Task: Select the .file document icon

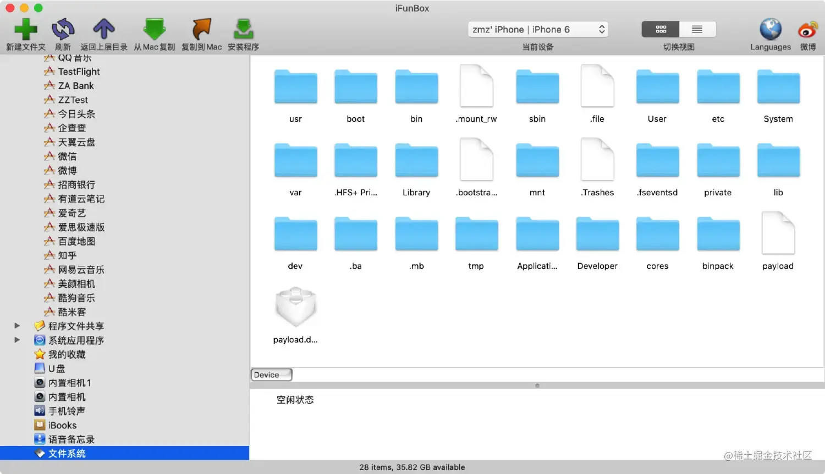Action: click(x=597, y=86)
